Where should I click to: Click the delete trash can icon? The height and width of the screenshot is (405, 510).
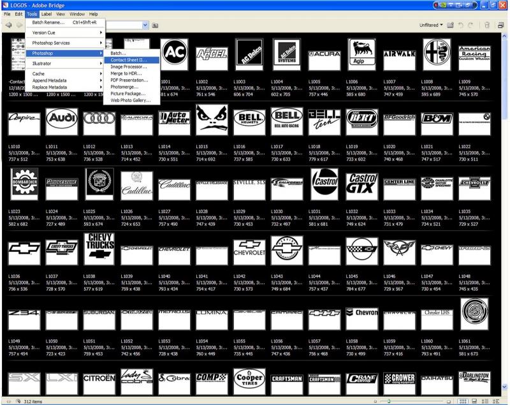486,25
